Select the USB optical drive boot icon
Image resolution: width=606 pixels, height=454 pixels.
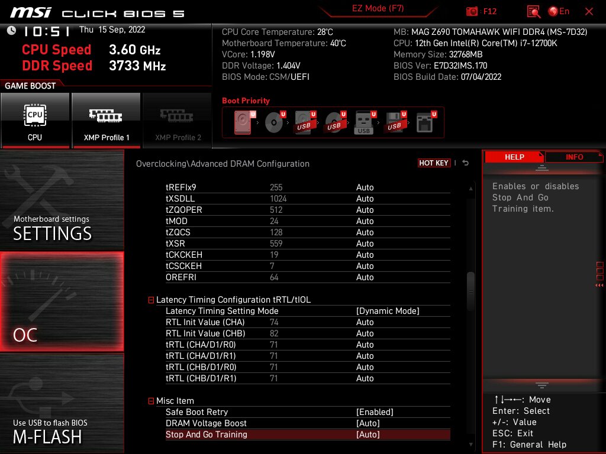[336, 122]
